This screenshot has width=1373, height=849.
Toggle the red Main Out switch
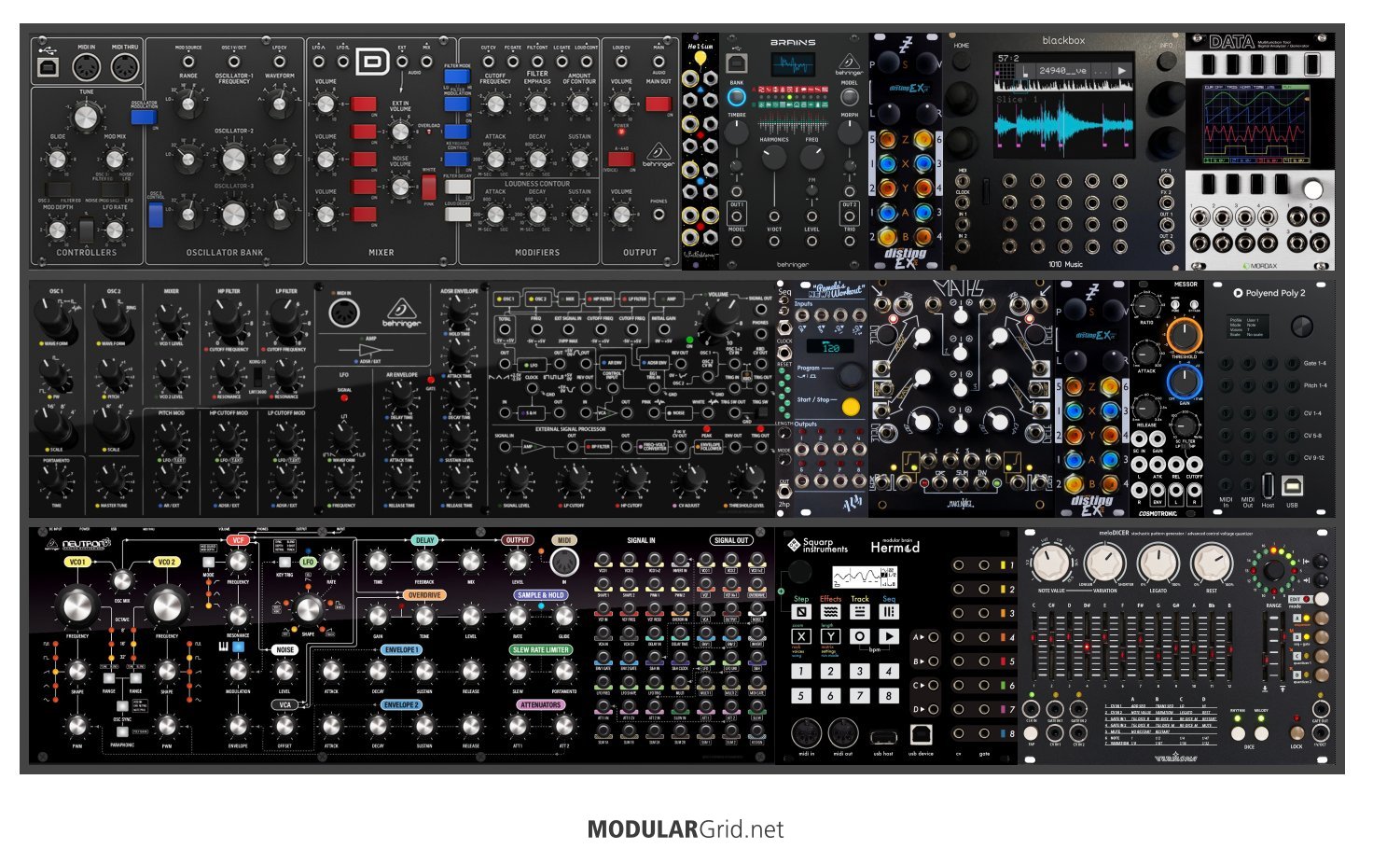pos(658,104)
